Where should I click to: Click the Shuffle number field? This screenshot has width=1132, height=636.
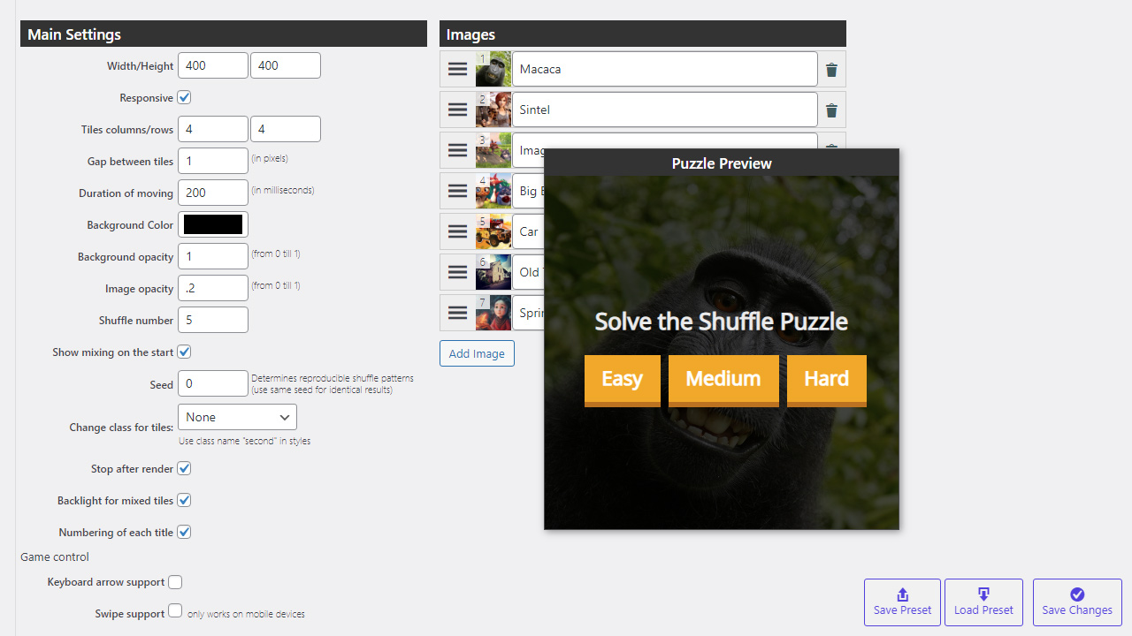(213, 320)
